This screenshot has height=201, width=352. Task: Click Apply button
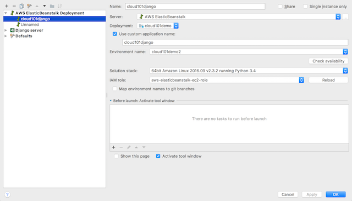312,194
